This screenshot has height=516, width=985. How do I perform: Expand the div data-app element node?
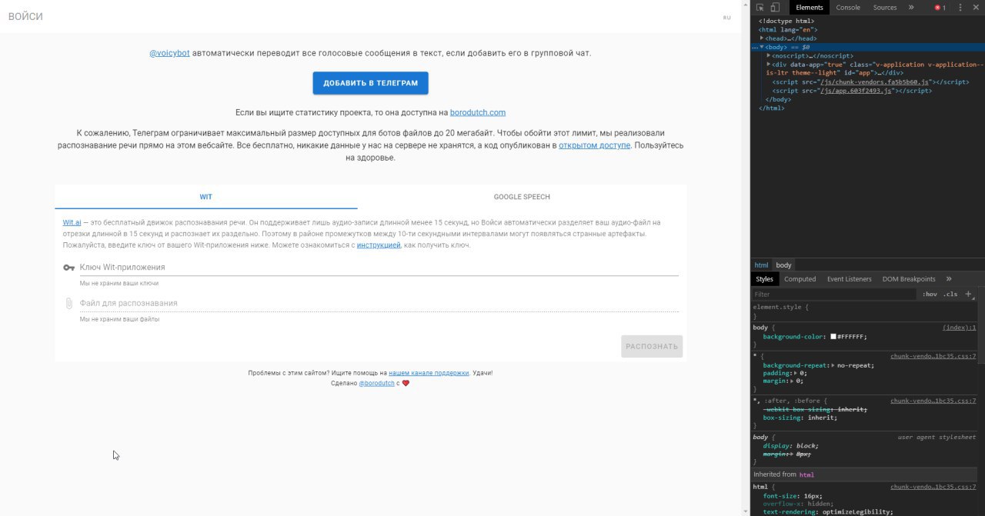click(x=769, y=65)
